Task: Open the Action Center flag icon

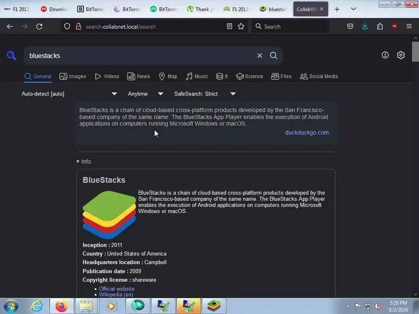Action: click(358, 306)
